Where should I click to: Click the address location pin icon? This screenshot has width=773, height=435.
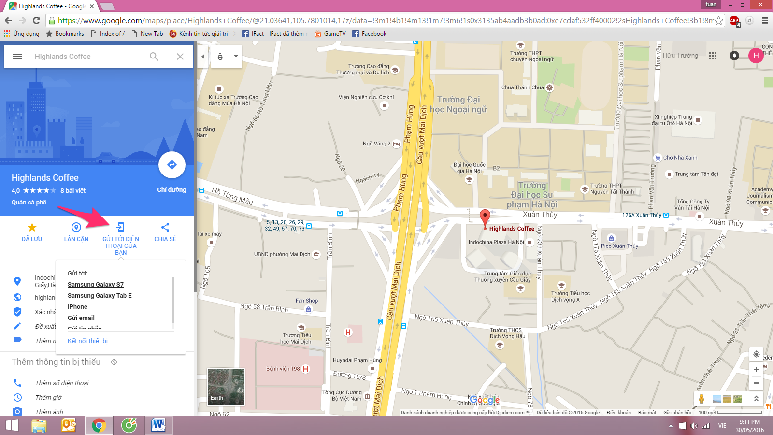(17, 281)
